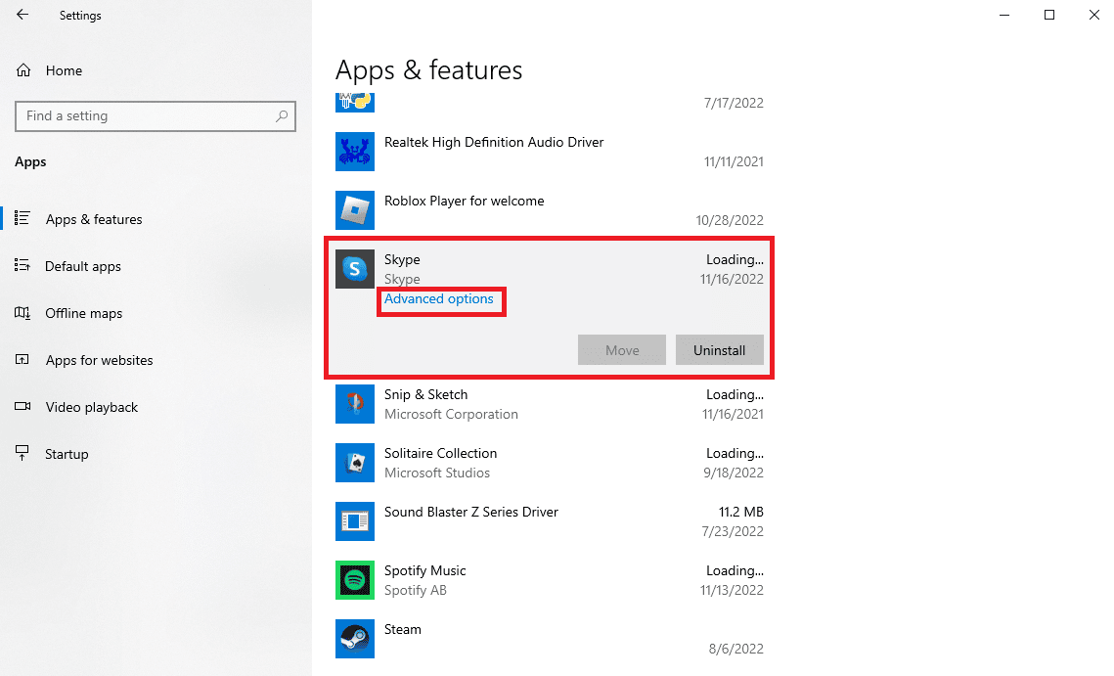The image size is (1114, 676).
Task: Select the Steam entry in the list
Action: pos(550,639)
